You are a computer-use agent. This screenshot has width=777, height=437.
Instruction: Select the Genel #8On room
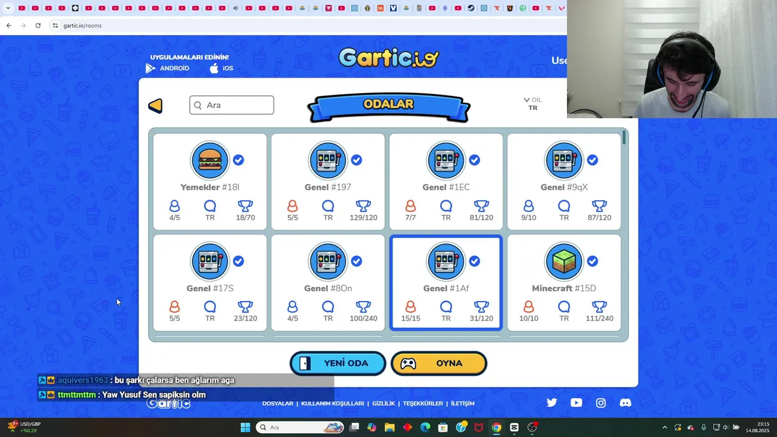(328, 283)
